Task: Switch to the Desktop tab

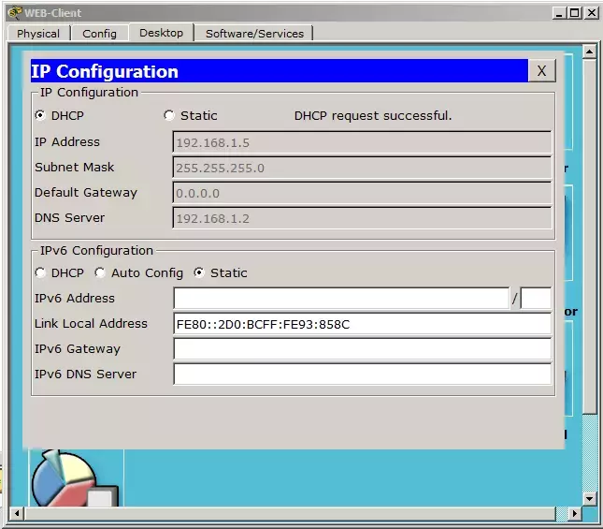Action: tap(161, 33)
